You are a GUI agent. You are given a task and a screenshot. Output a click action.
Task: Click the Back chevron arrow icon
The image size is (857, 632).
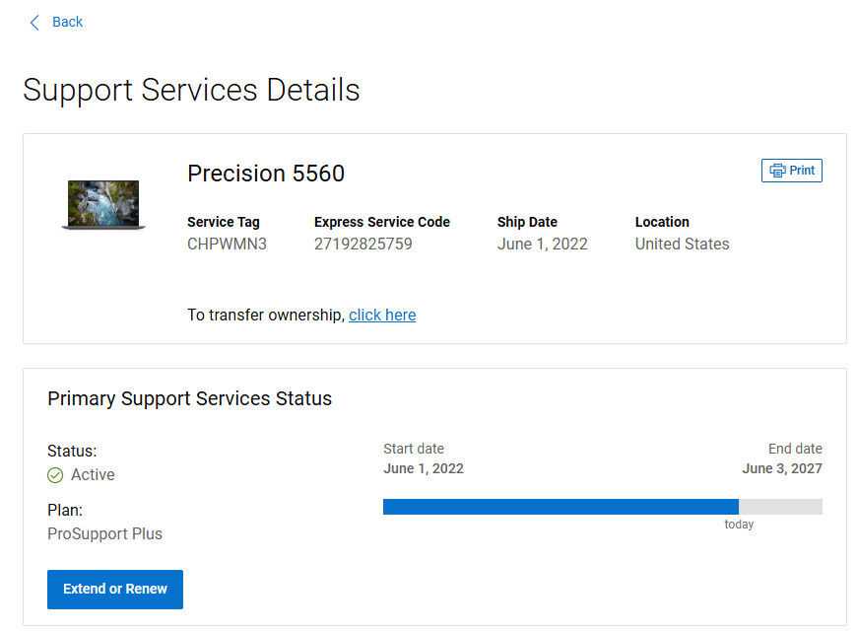[34, 23]
